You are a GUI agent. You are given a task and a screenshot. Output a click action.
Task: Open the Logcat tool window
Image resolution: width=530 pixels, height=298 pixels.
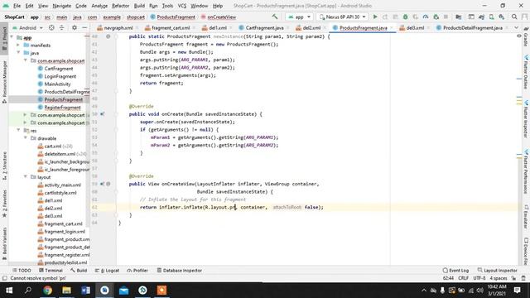[x=107, y=271]
